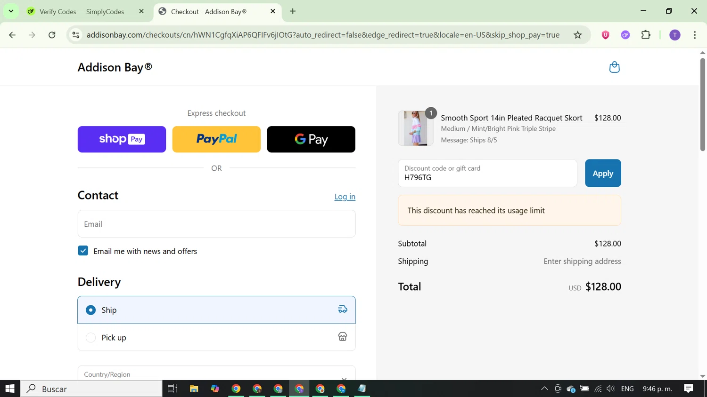This screenshot has height=397, width=707.
Task: Open the Wi-Fi network tray icon
Action: click(x=598, y=389)
